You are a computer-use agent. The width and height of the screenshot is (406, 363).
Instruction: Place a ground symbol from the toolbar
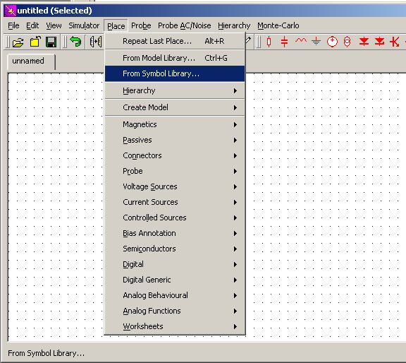tap(316, 42)
